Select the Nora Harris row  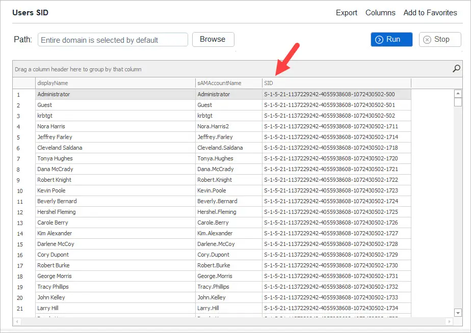[212, 126]
